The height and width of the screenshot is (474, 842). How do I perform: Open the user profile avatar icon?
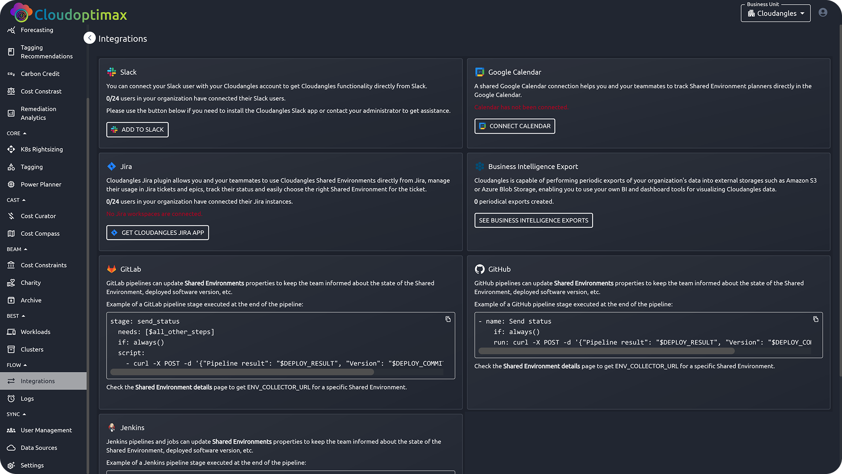pos(823,12)
